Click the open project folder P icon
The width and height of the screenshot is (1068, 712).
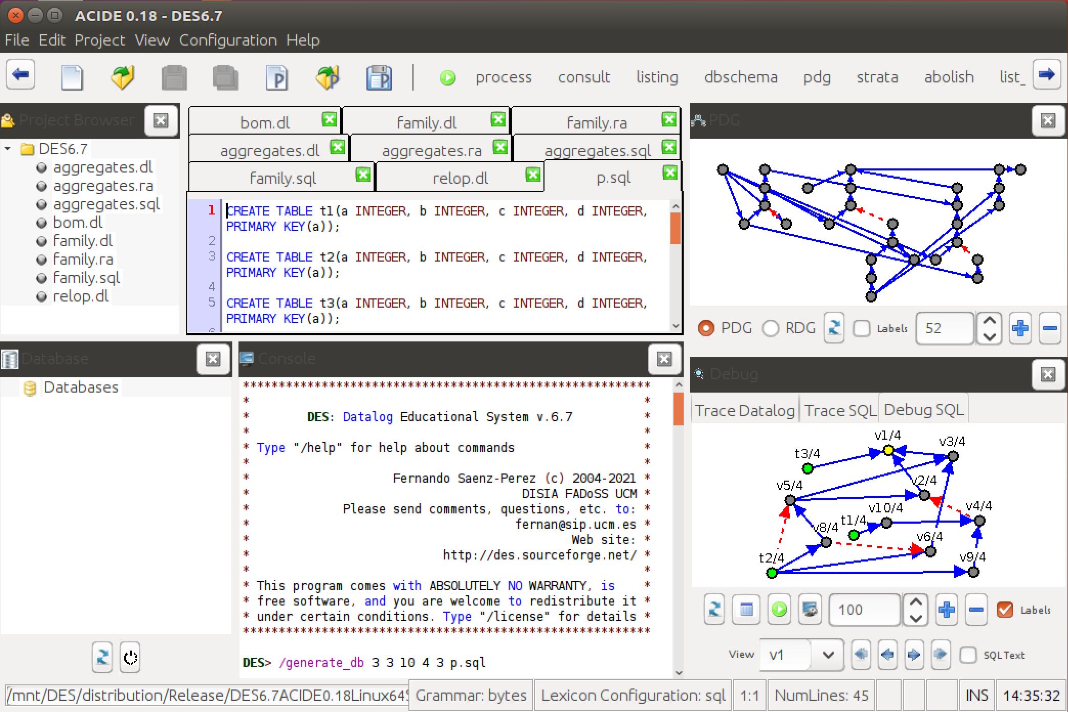pyautogui.click(x=328, y=78)
